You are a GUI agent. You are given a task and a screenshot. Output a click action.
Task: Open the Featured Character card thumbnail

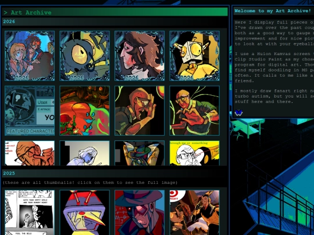click(30, 111)
